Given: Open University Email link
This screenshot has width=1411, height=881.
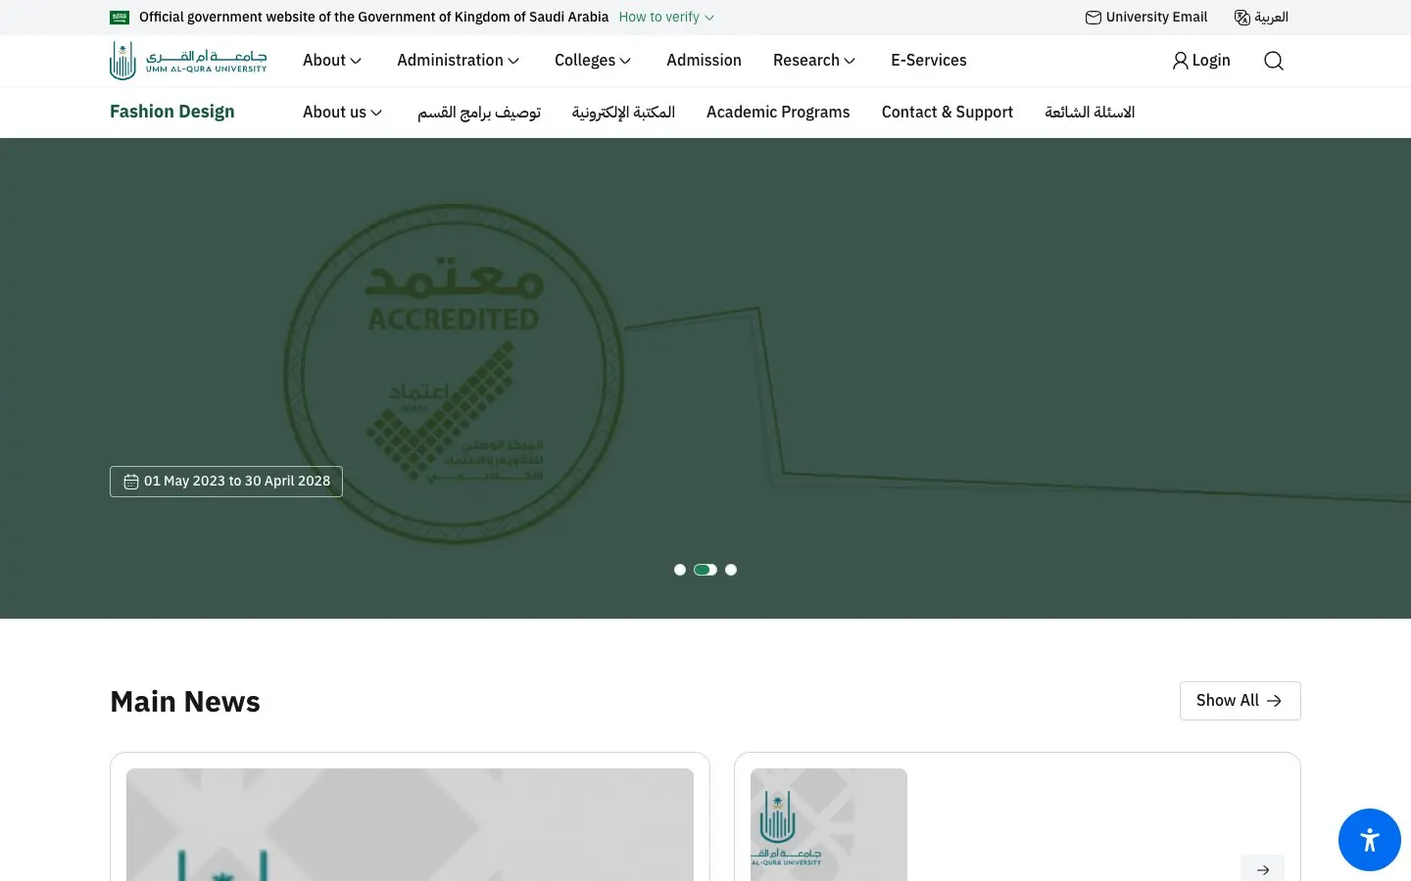Looking at the screenshot, I should tap(1146, 18).
